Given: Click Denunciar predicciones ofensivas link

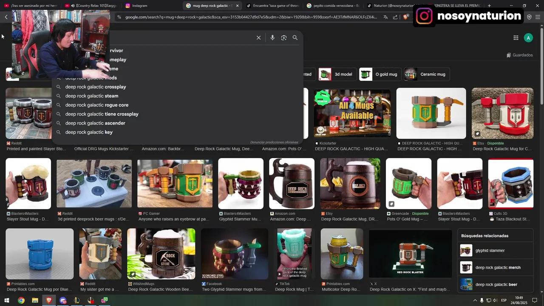Looking at the screenshot, I should click(x=274, y=142).
